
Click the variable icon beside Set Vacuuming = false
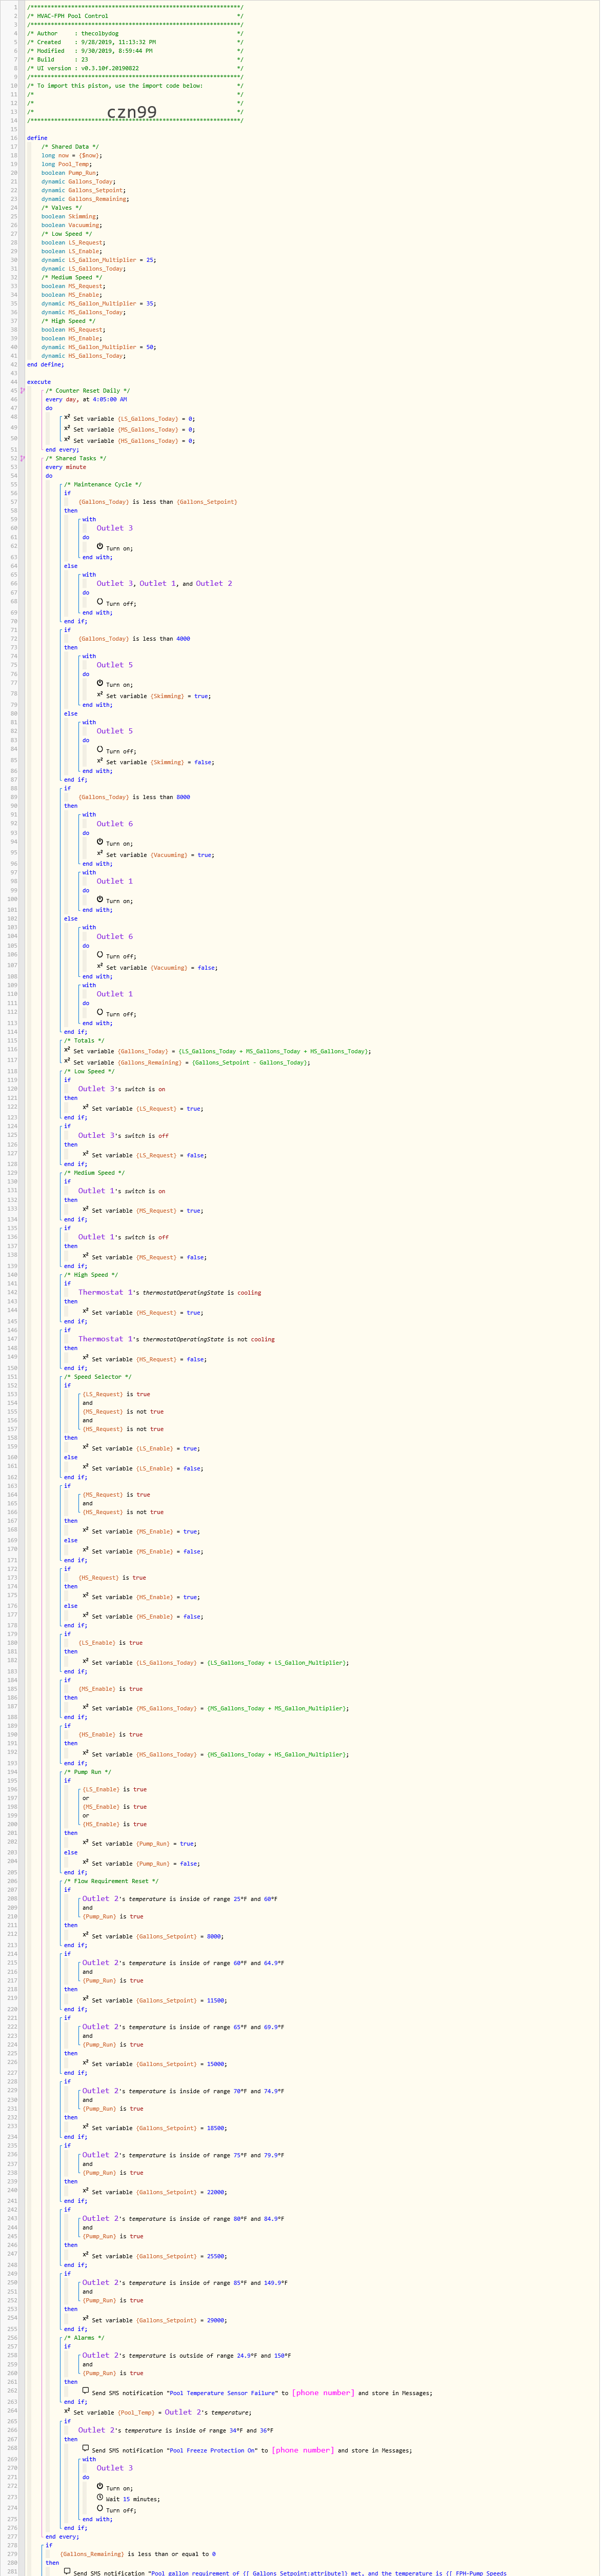100,966
